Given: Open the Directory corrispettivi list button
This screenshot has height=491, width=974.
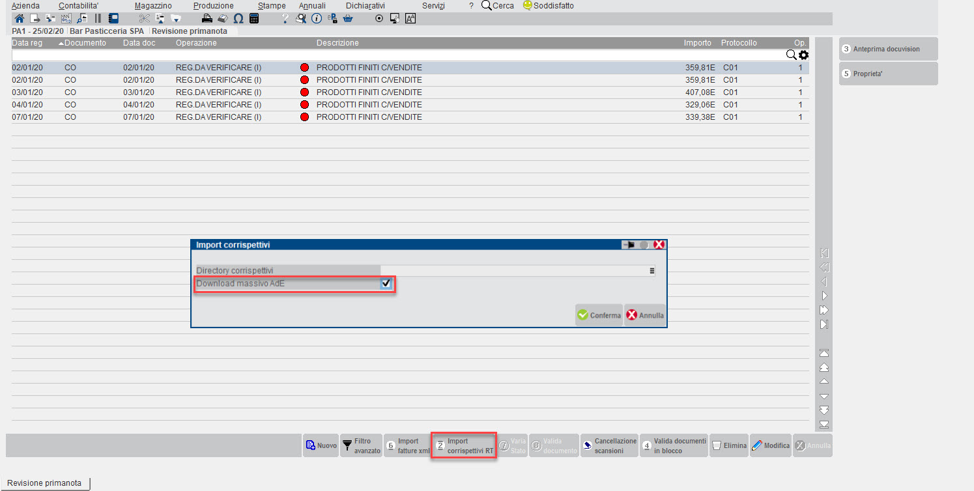Looking at the screenshot, I should coord(652,270).
